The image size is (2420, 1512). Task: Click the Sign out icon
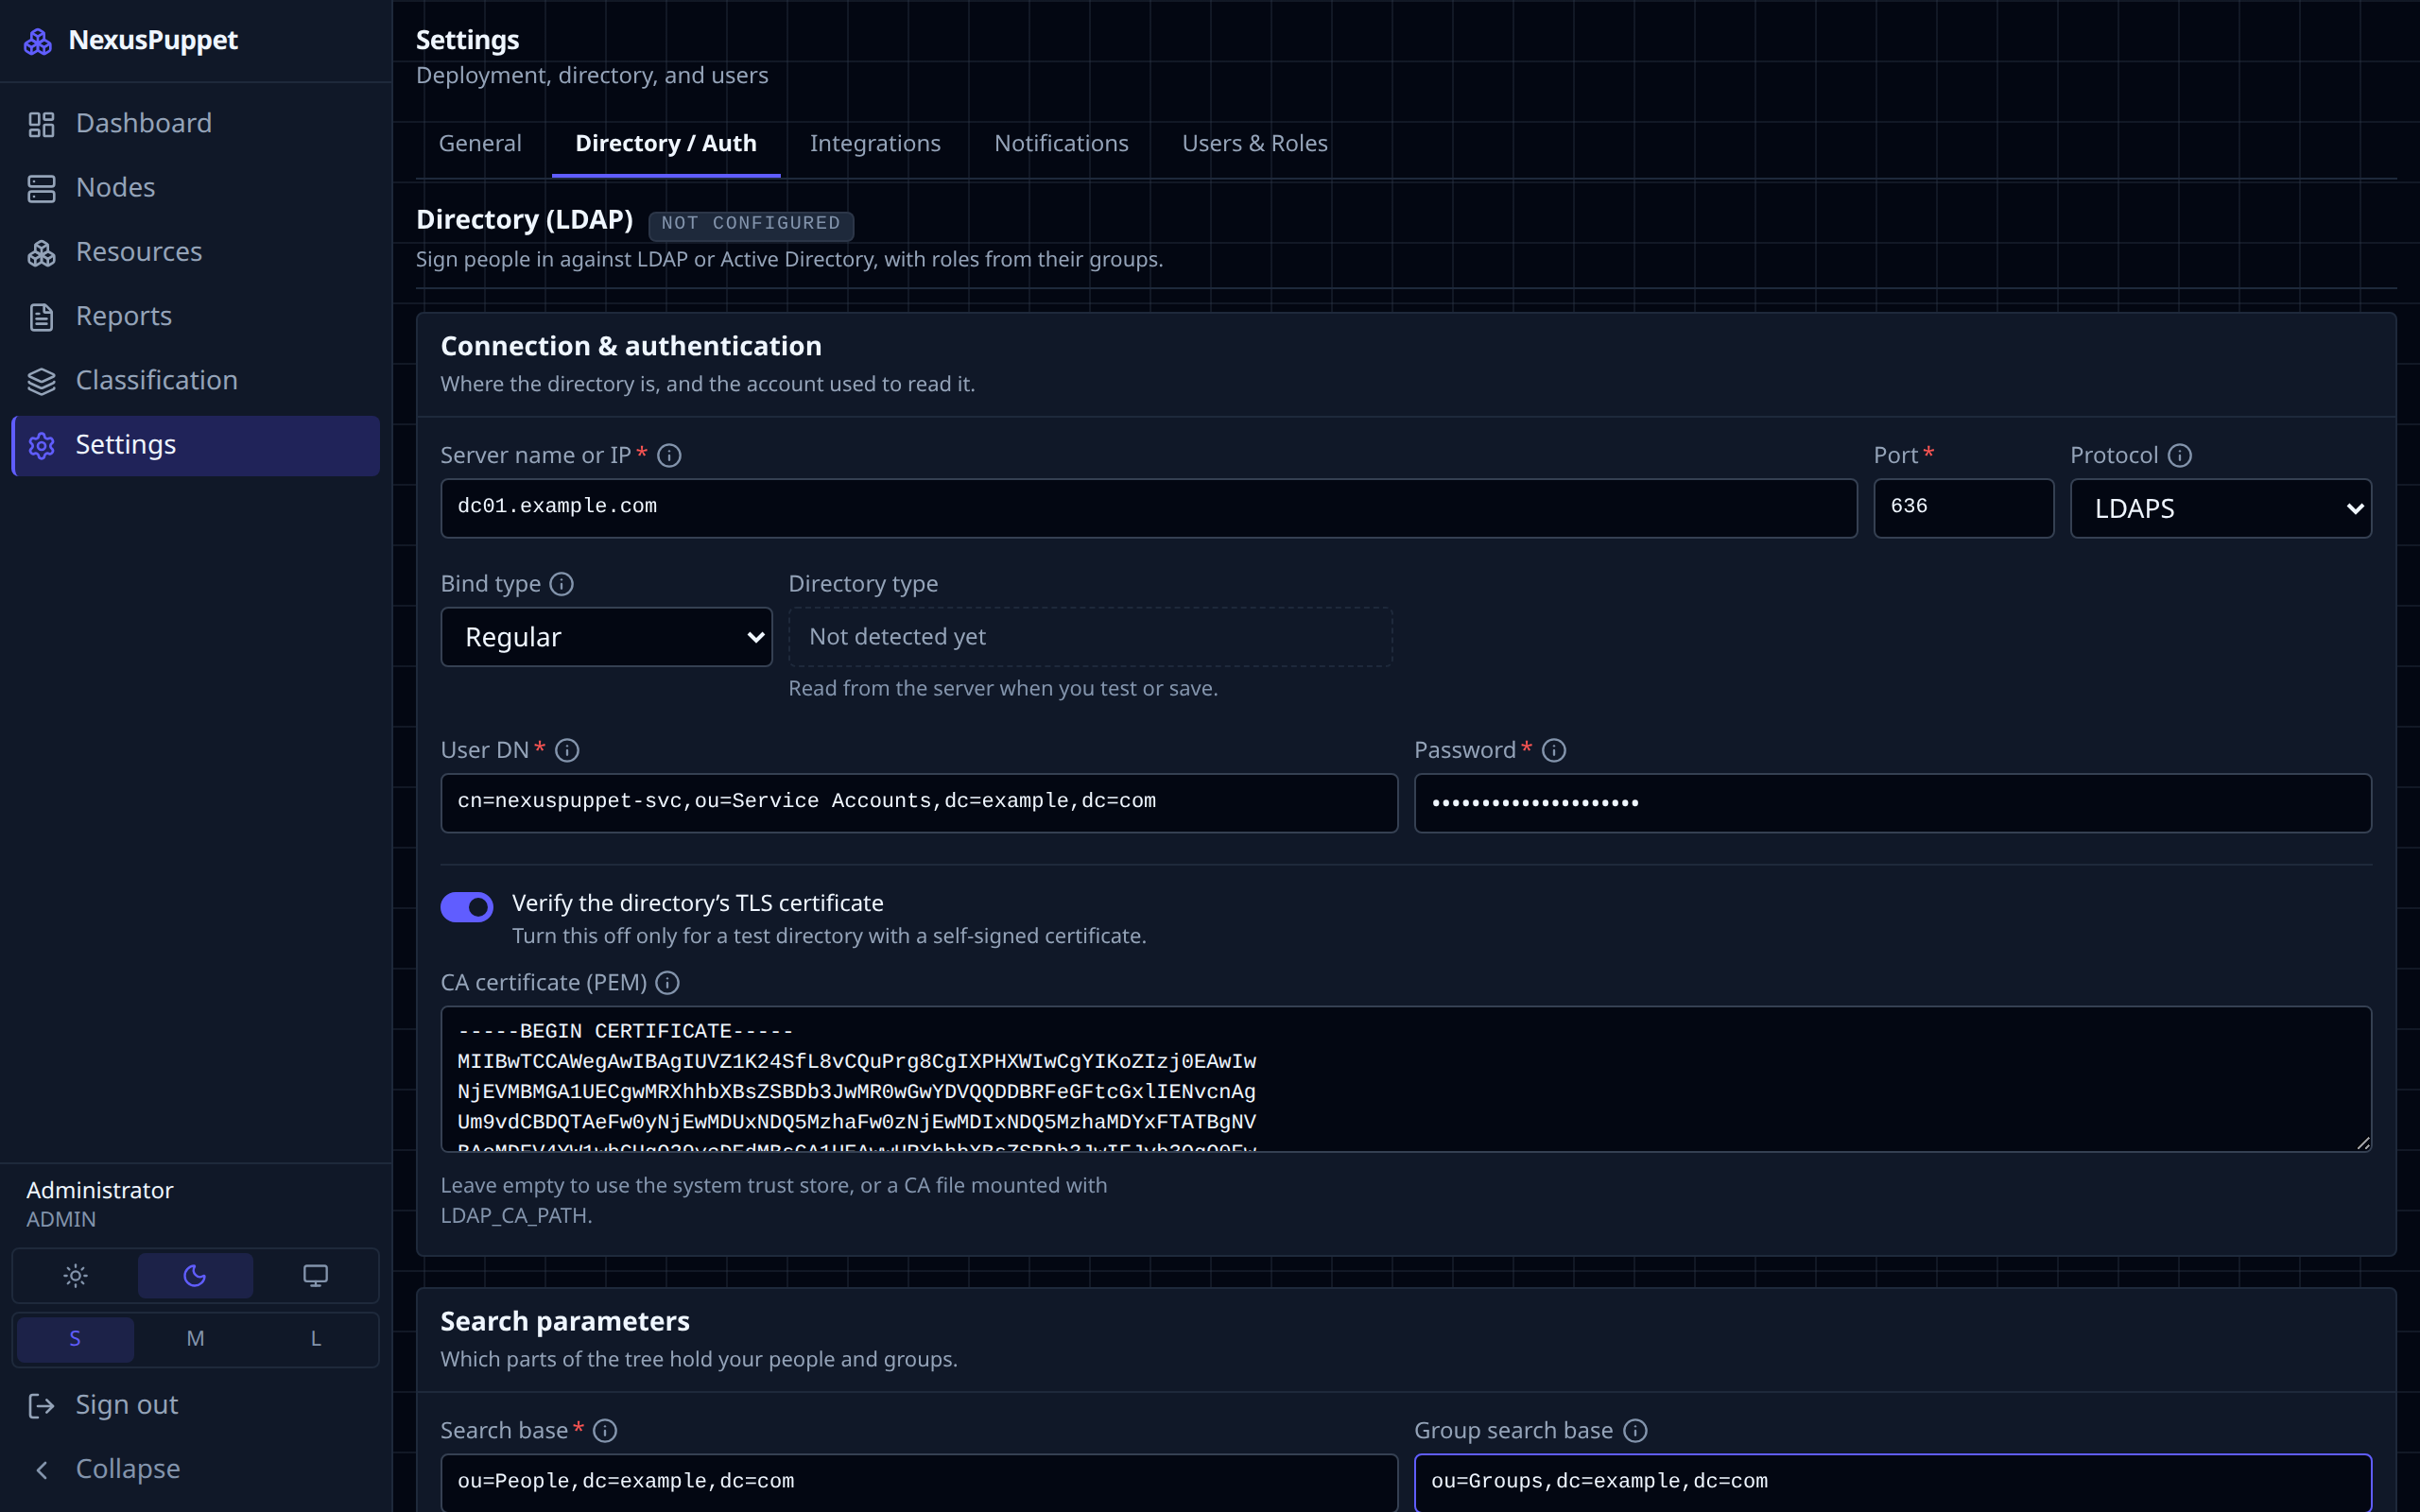(41, 1405)
